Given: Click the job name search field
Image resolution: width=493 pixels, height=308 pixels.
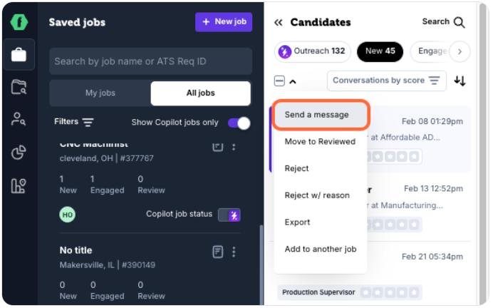Looking at the screenshot, I should pos(150,61).
